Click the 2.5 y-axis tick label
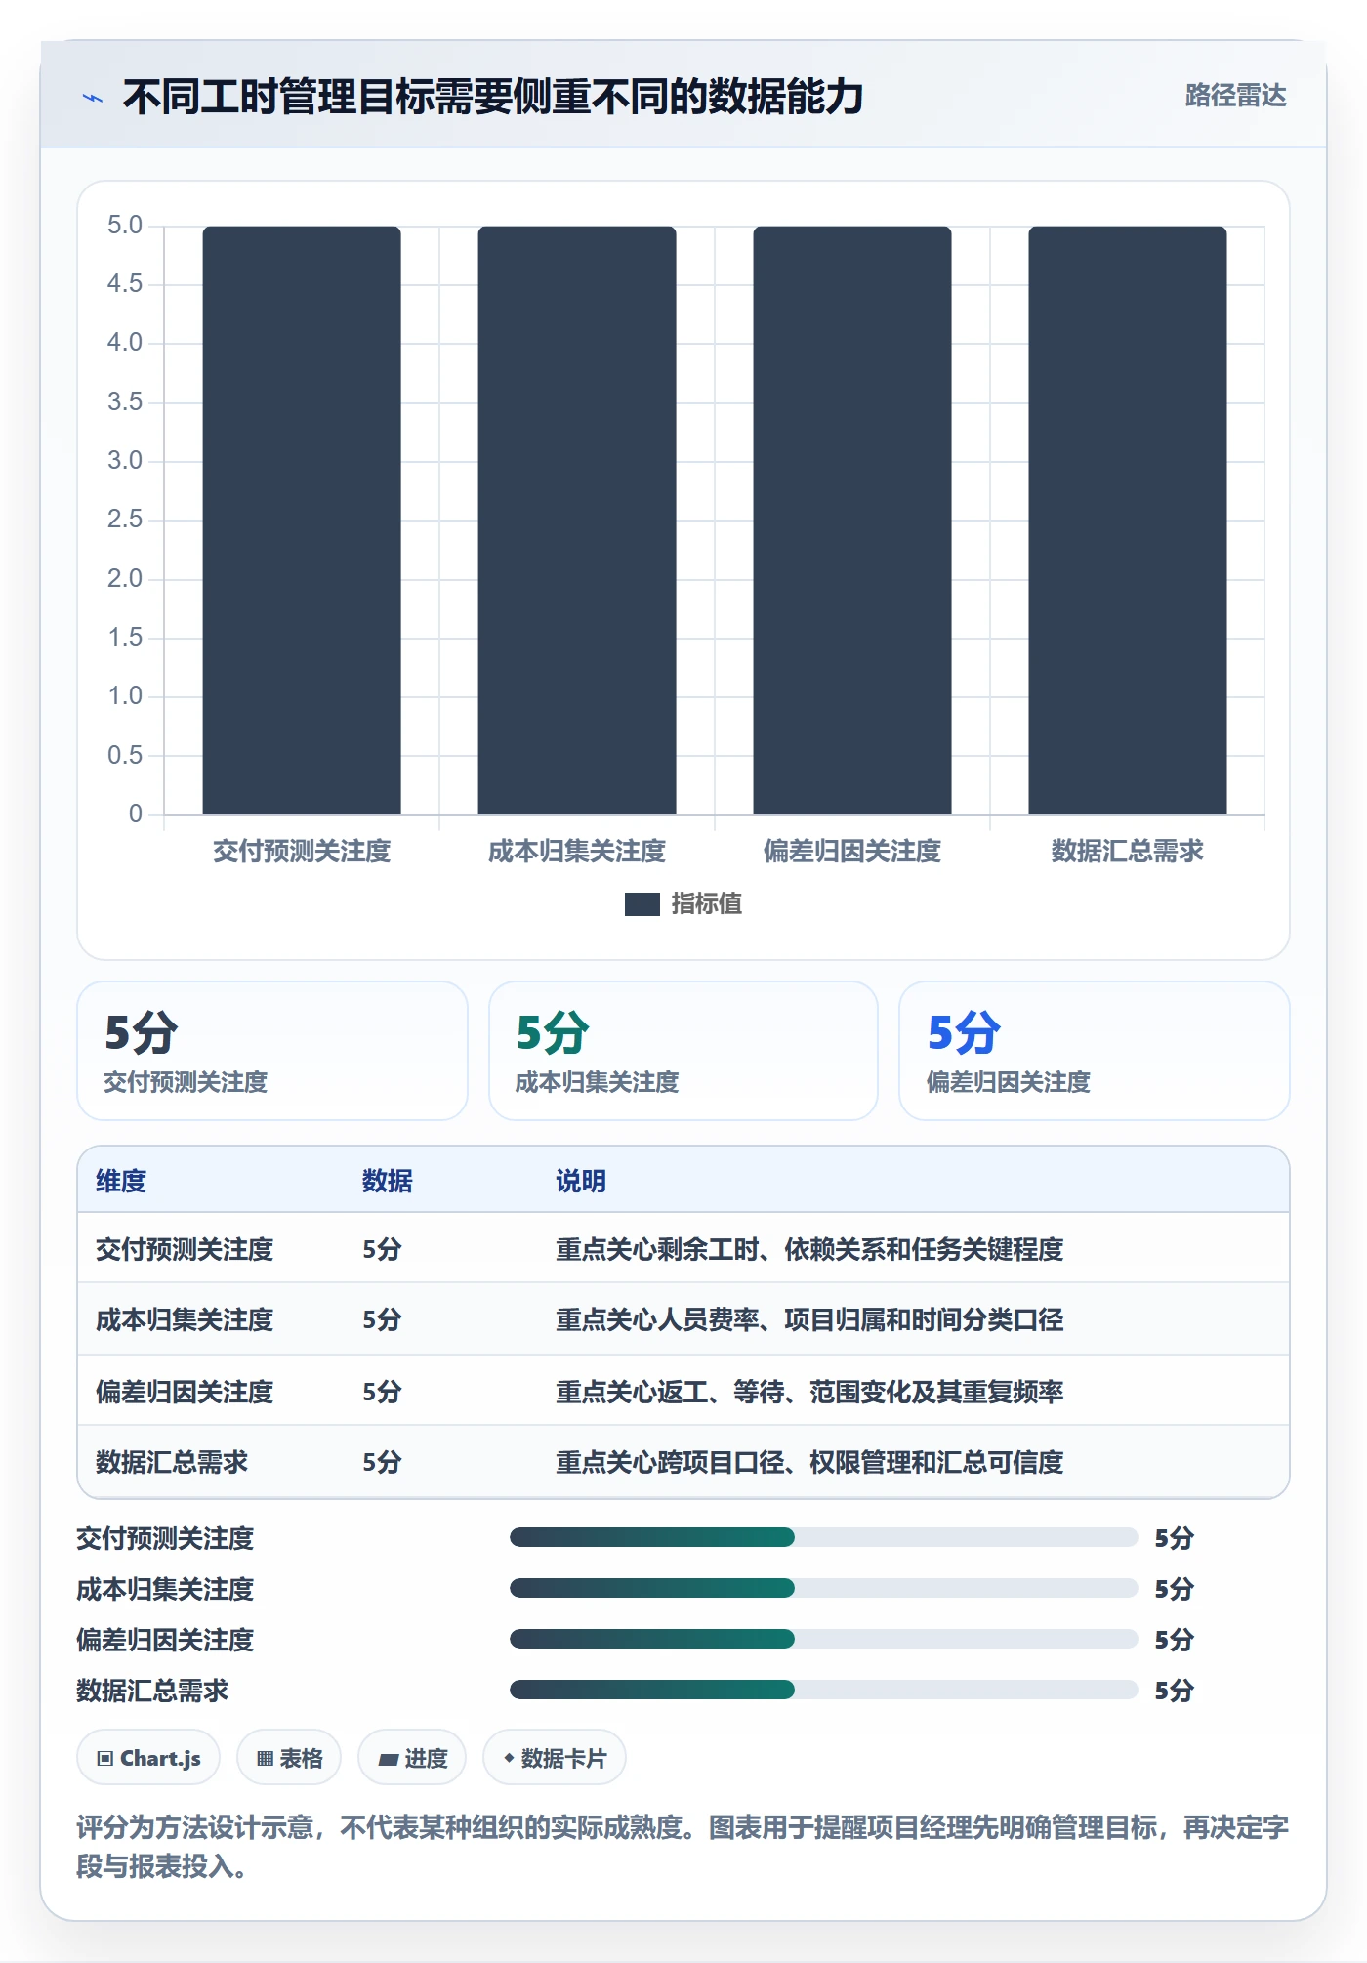The image size is (1367, 1963). pos(125,520)
